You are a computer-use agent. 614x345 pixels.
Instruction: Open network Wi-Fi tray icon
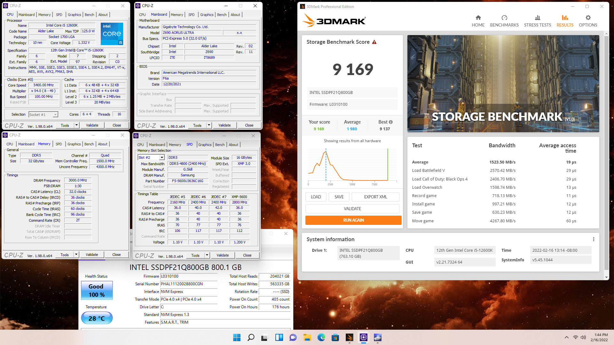(575, 337)
